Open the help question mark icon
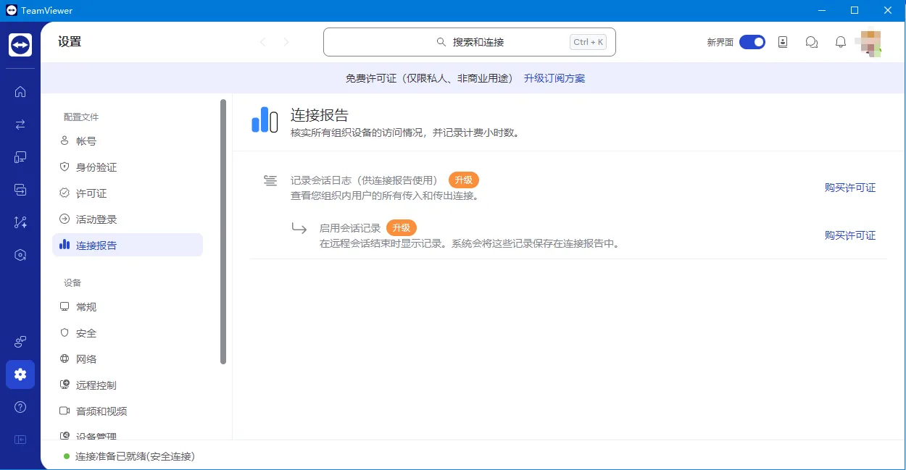The width and height of the screenshot is (906, 470). click(20, 407)
